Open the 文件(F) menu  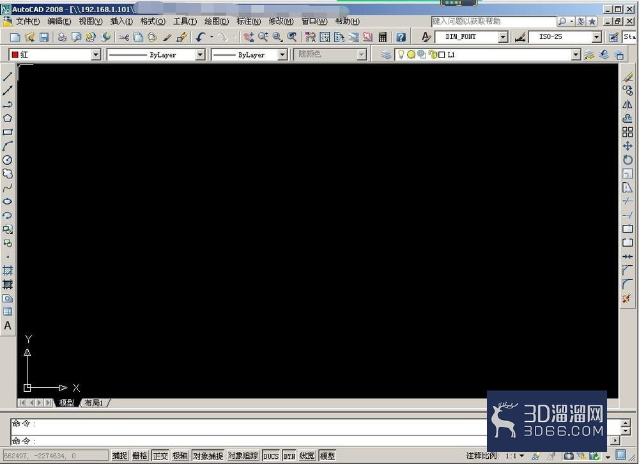tap(27, 21)
